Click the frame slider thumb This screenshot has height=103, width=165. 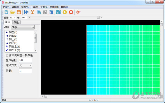coord(98,18)
